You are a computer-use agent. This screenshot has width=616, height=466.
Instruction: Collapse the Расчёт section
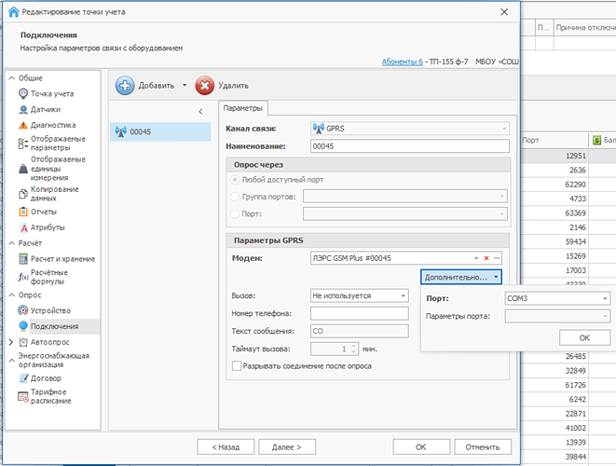(12, 243)
